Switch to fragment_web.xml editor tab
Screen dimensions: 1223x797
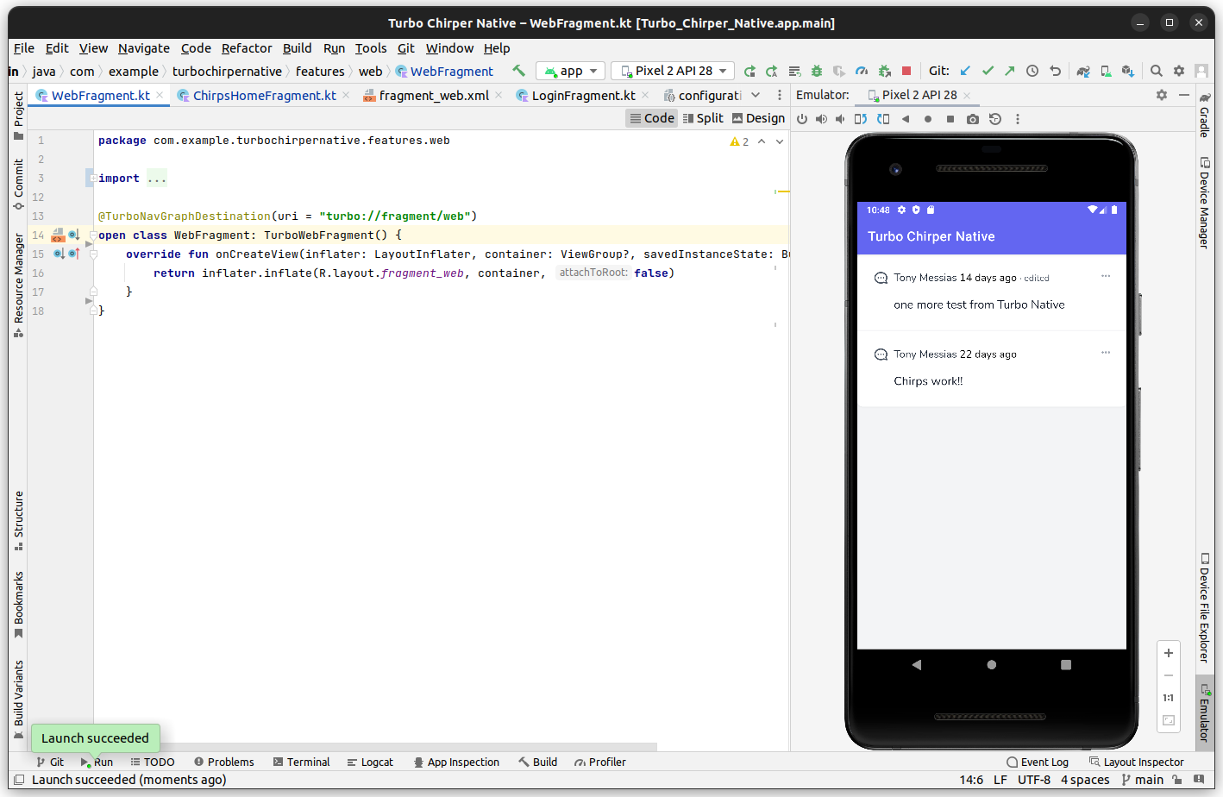click(434, 96)
